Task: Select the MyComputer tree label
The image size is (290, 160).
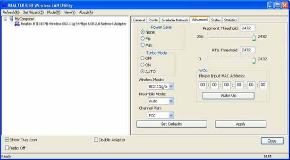Action: tap(24, 19)
